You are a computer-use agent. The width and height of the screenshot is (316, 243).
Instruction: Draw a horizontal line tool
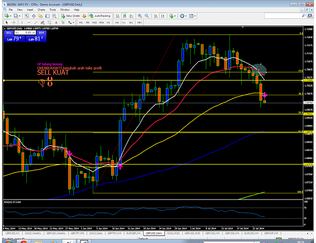29,22
